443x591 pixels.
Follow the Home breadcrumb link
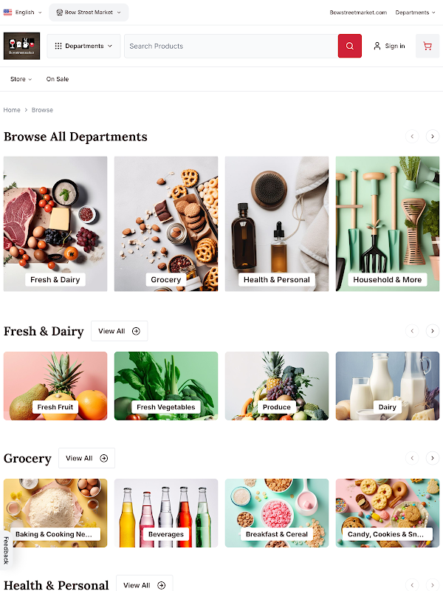click(x=12, y=110)
